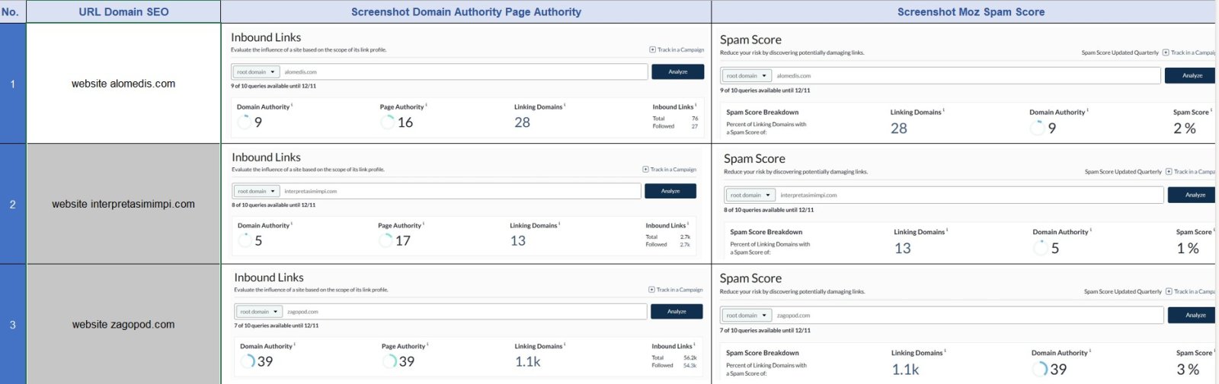
Task: Click Page Authority 39 gauge for zagopod.com
Action: [x=389, y=361]
